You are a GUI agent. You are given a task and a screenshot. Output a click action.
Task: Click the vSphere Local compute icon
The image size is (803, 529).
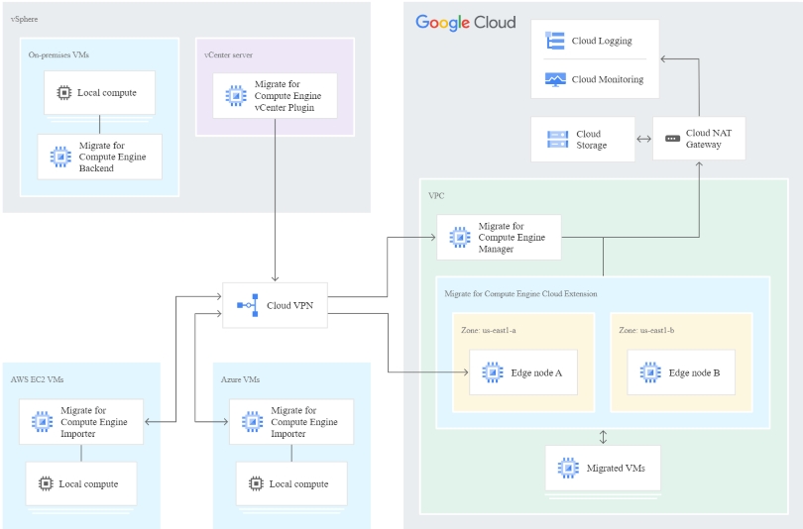(x=64, y=92)
